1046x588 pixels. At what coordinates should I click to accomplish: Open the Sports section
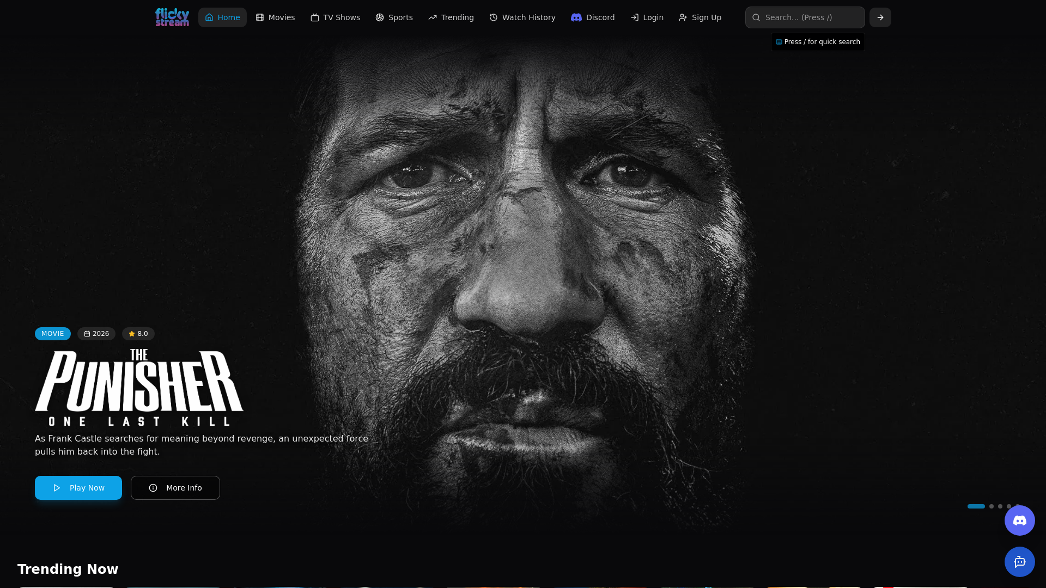click(394, 17)
